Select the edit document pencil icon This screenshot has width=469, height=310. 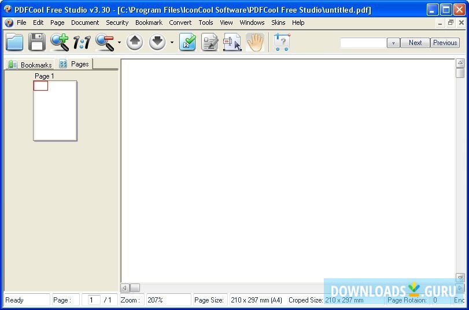[x=210, y=42]
